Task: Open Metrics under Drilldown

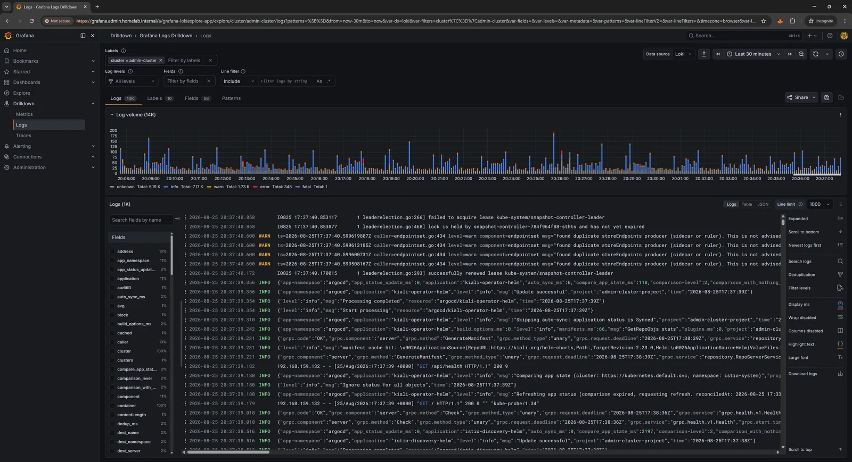Action: click(x=24, y=114)
